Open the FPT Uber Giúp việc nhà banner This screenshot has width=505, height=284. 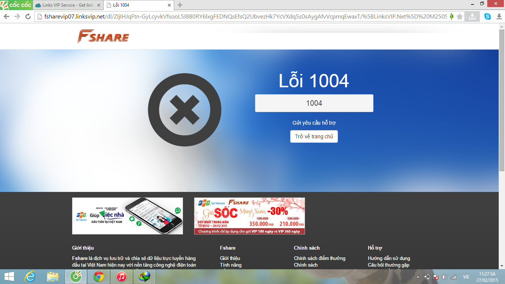point(128,216)
